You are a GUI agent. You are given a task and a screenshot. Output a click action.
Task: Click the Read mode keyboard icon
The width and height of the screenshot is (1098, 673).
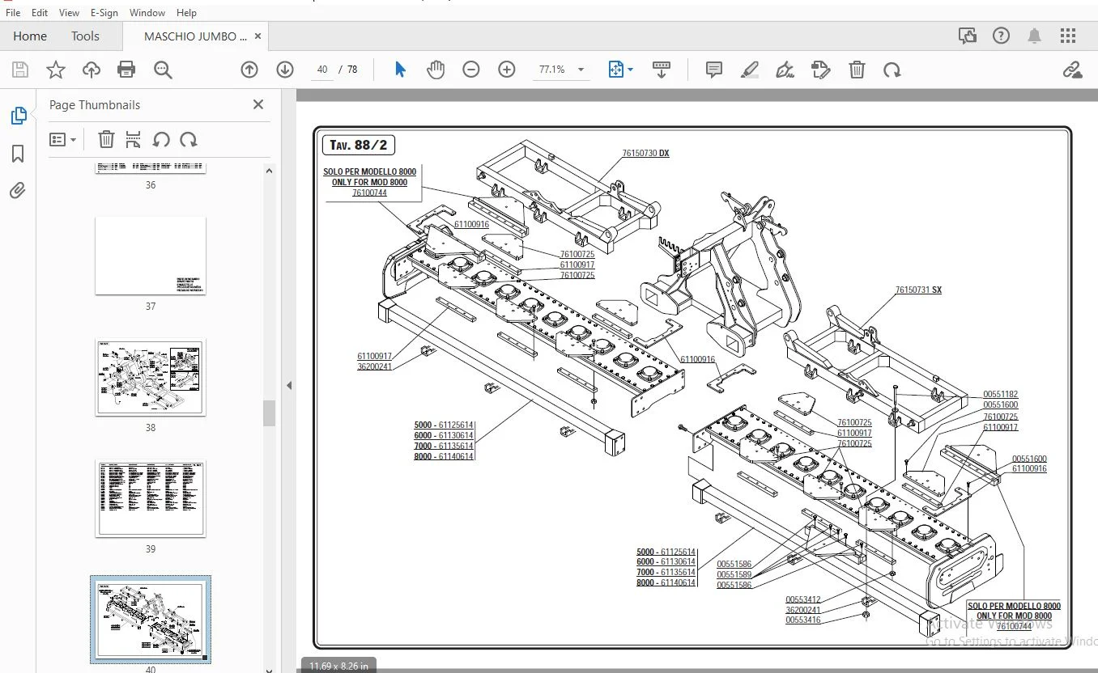point(662,70)
